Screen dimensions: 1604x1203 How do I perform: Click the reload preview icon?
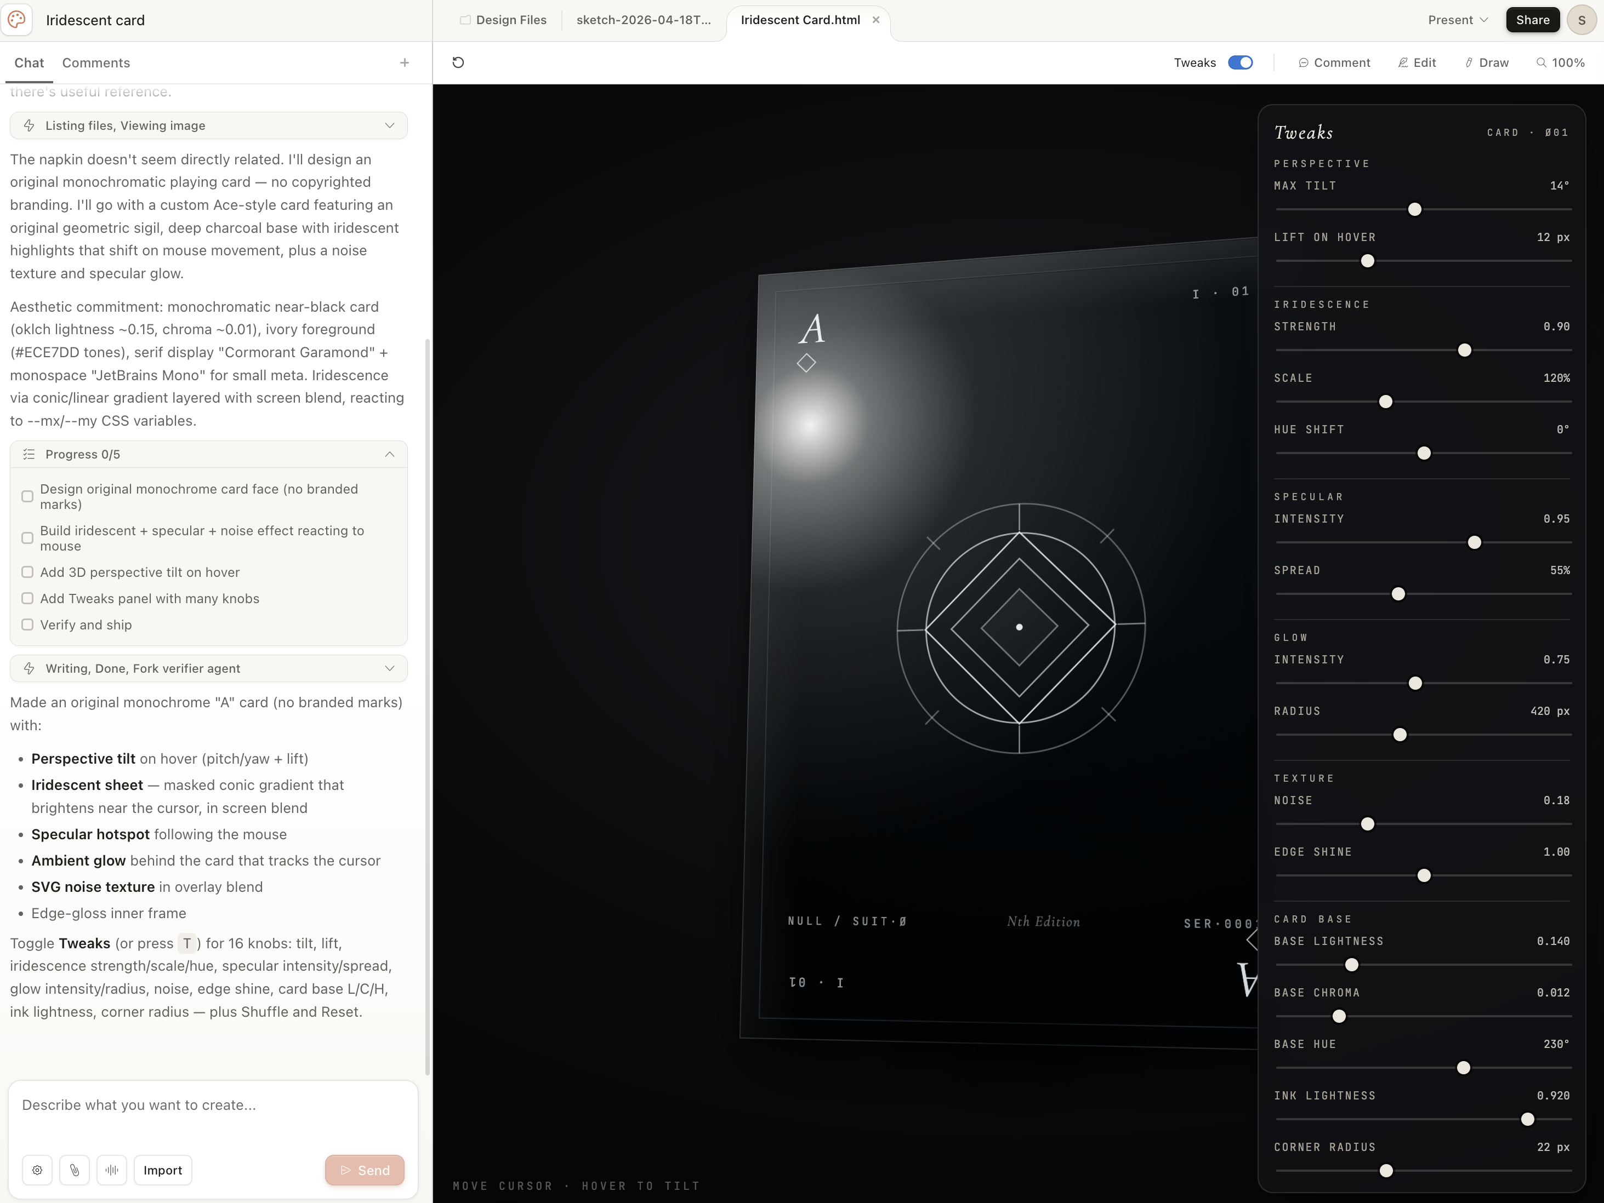click(x=458, y=62)
